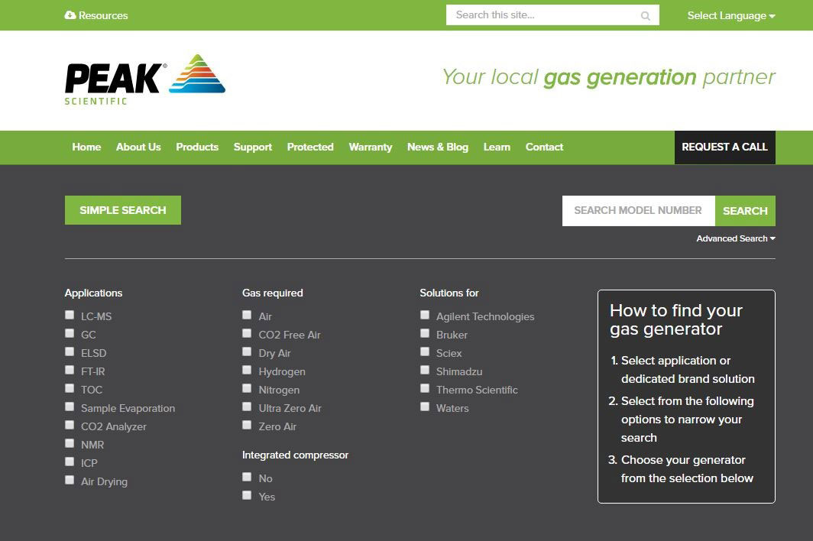
Task: Click the Peak Scientific logo
Action: [x=144, y=79]
